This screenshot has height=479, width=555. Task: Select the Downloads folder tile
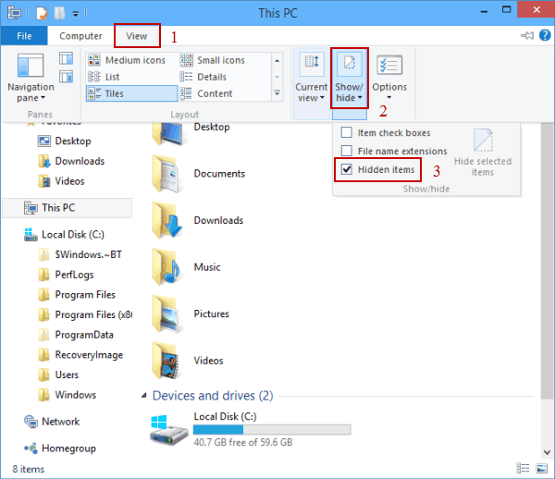pyautogui.click(x=197, y=220)
